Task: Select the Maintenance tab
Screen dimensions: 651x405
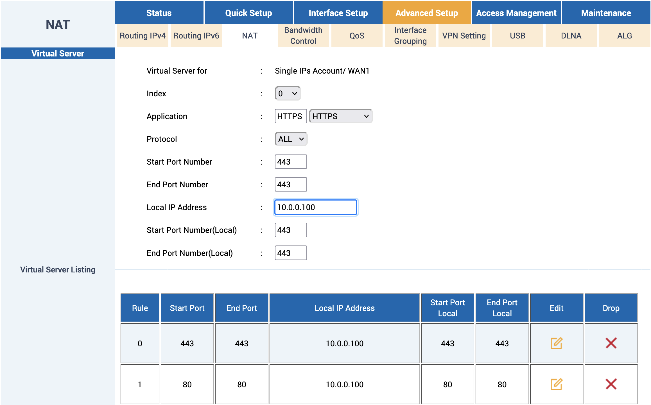Action: click(x=606, y=13)
